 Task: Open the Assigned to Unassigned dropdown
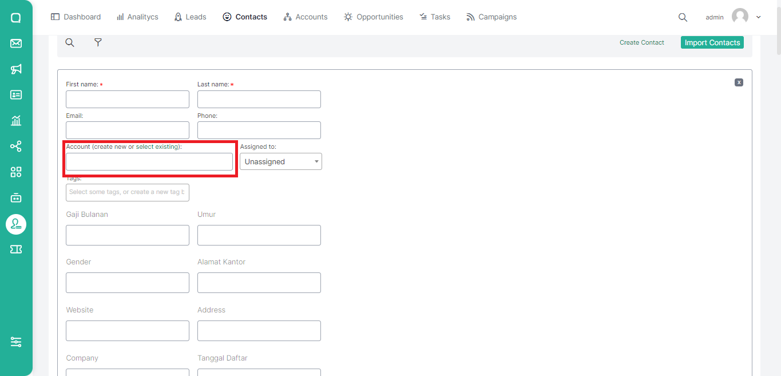click(281, 161)
